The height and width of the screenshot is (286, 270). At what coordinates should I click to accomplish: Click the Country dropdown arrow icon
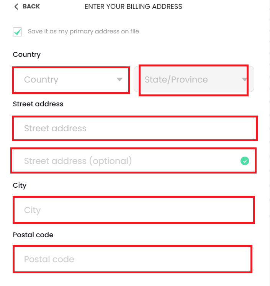(x=119, y=80)
